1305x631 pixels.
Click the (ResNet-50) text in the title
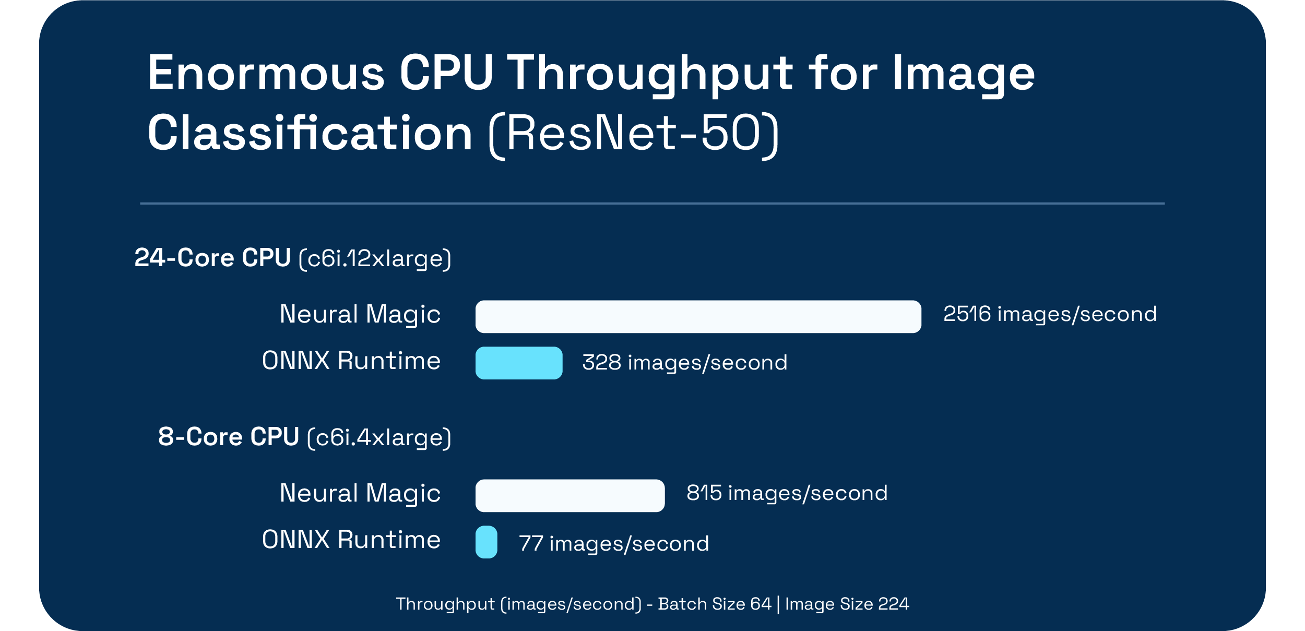coord(634,135)
